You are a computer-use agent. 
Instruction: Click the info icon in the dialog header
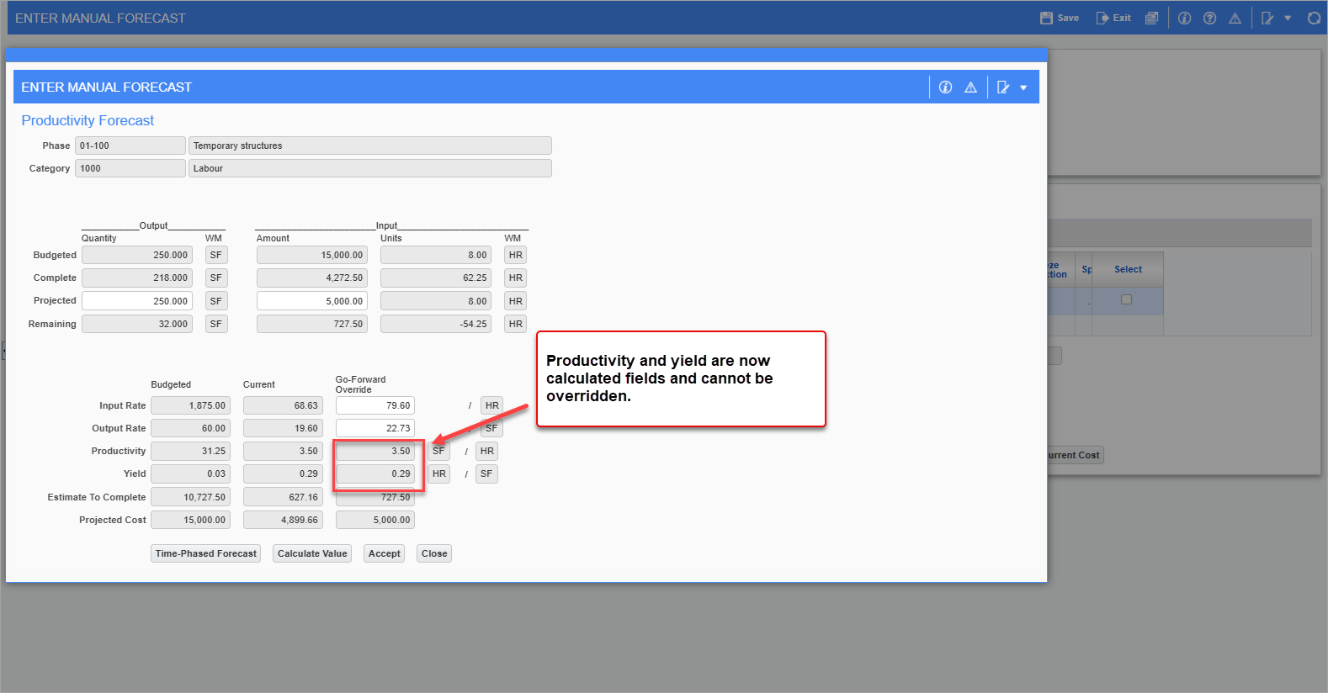(x=945, y=87)
